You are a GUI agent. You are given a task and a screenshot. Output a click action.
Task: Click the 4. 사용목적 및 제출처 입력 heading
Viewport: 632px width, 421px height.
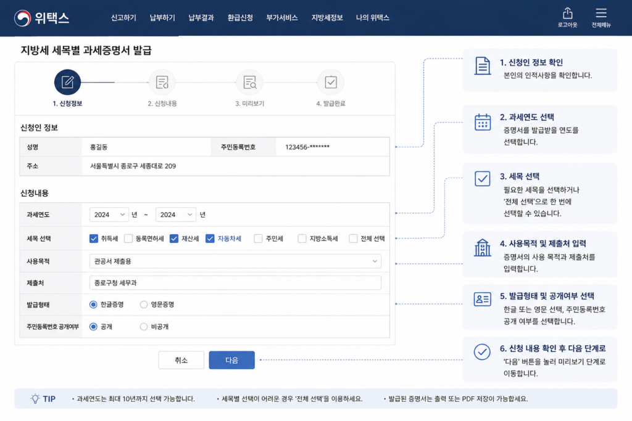click(x=543, y=243)
